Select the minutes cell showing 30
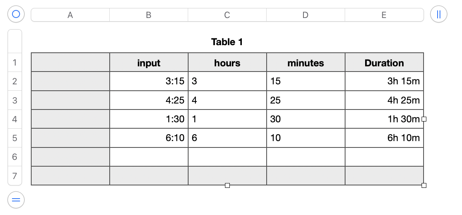 306,119
